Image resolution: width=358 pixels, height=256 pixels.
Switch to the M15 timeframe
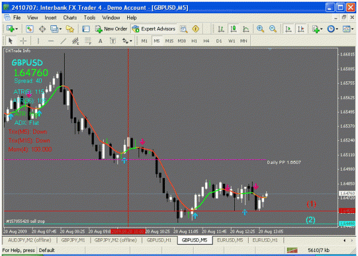(169, 41)
